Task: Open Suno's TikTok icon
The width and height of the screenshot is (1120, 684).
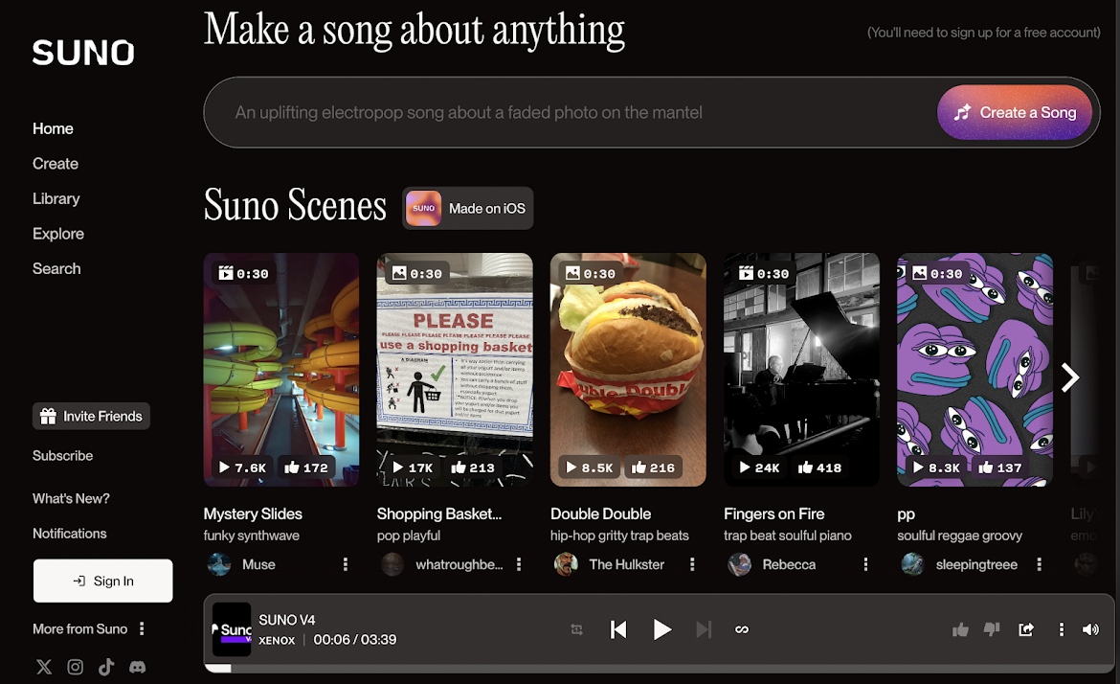Action: pos(106,667)
